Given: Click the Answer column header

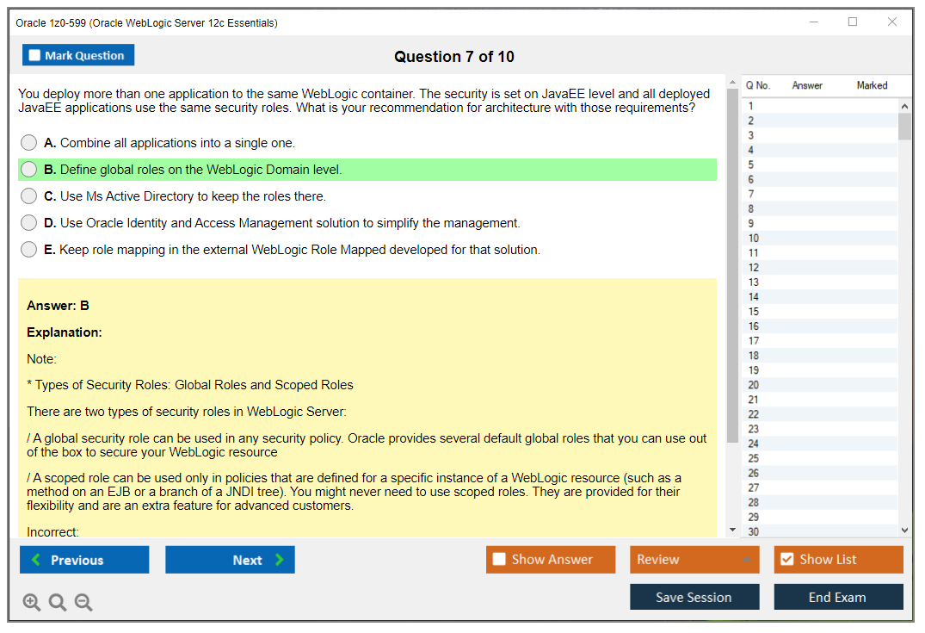Looking at the screenshot, I should (x=809, y=85).
